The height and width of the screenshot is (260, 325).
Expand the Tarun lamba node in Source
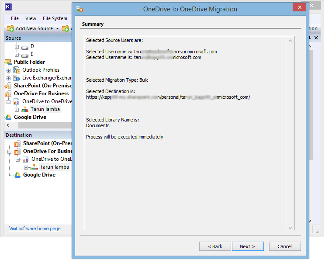17,110
